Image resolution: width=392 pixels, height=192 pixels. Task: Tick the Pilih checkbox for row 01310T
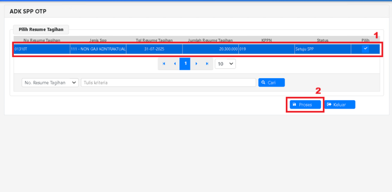coord(365,49)
